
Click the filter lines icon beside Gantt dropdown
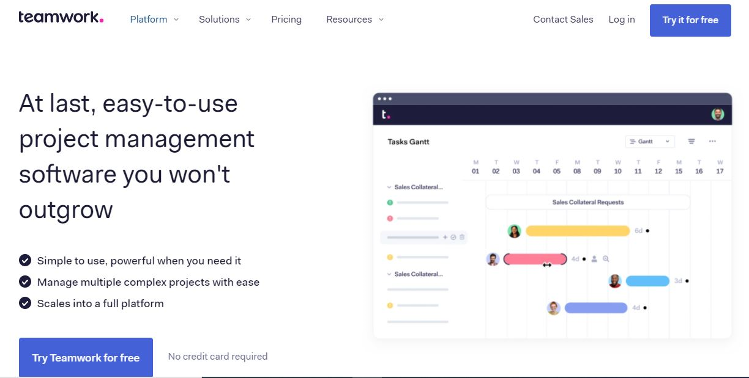(691, 141)
